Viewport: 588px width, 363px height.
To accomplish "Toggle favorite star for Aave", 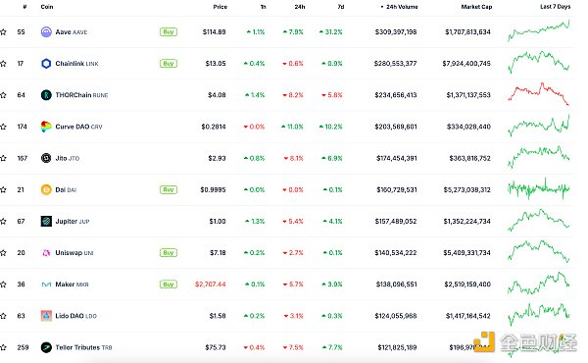I will 3,32.
